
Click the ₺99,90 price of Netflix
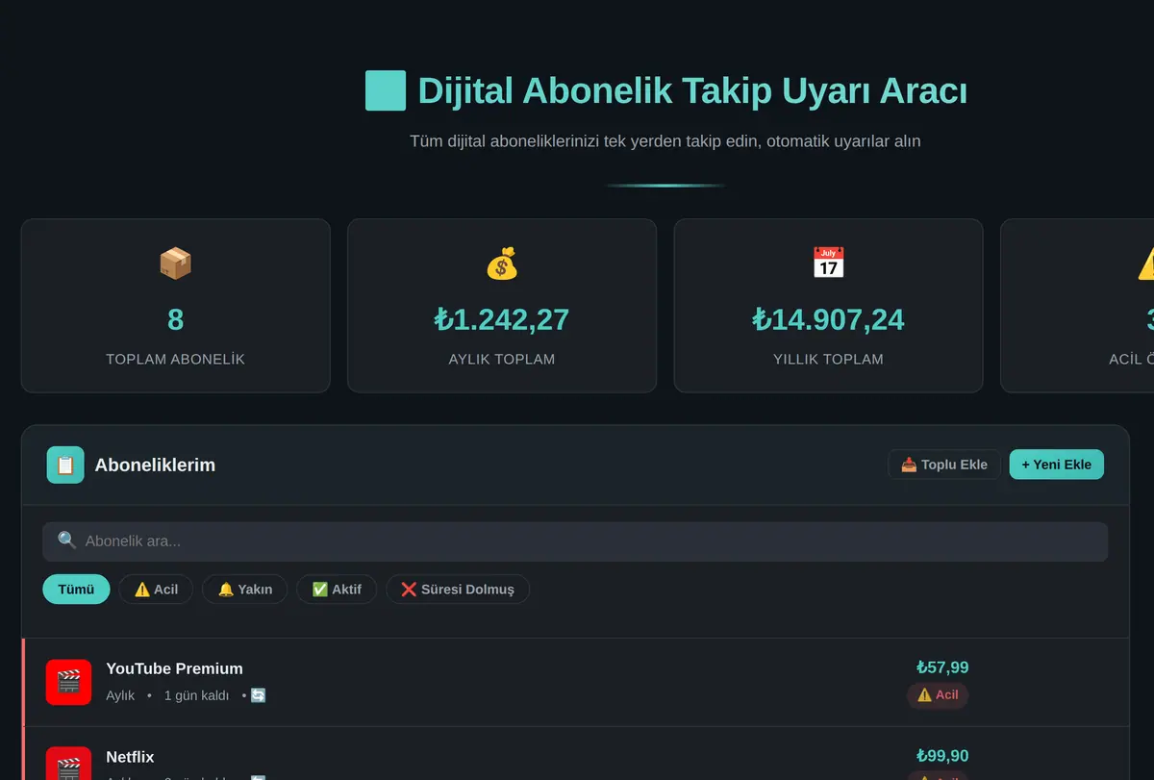(942, 756)
